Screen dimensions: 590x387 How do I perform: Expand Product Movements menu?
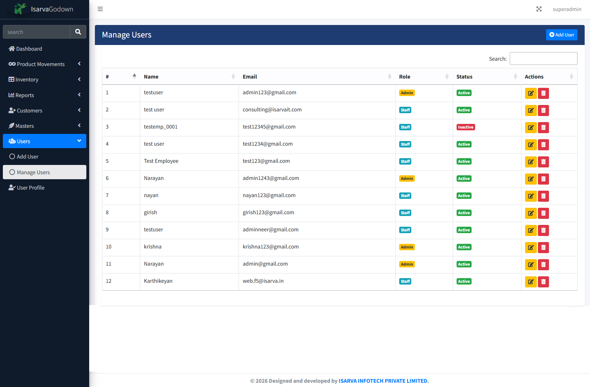pos(45,64)
